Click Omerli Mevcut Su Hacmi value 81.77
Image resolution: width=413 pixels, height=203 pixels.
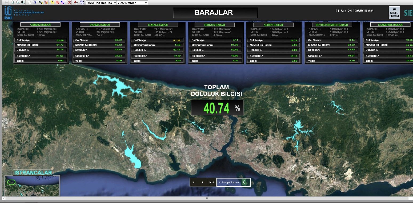point(60,45)
